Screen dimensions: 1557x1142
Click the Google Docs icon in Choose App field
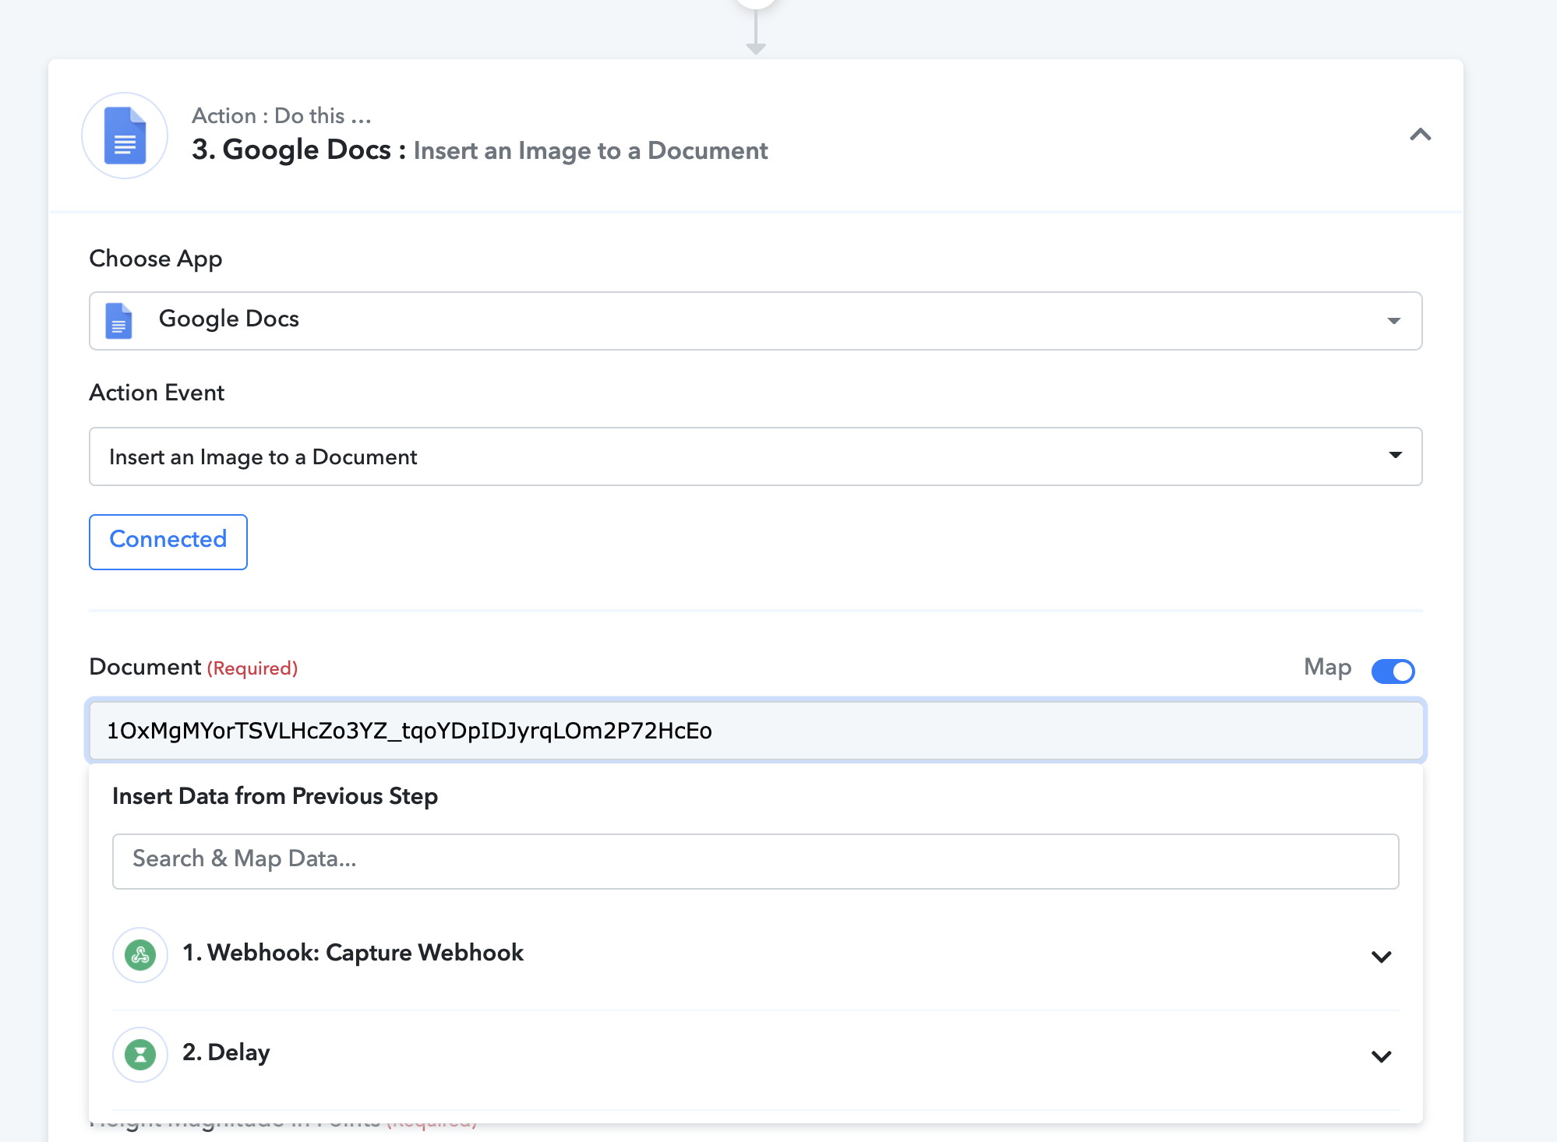coord(118,321)
